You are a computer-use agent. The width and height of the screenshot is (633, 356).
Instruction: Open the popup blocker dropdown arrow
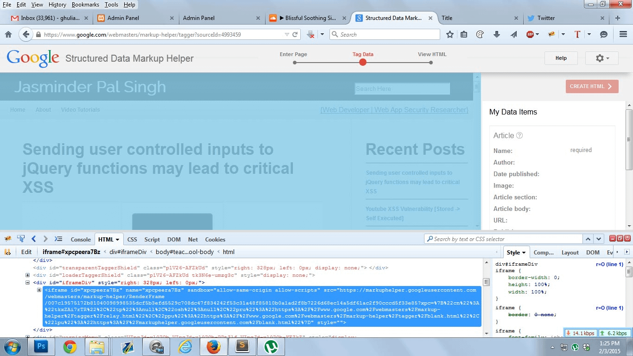322,34
